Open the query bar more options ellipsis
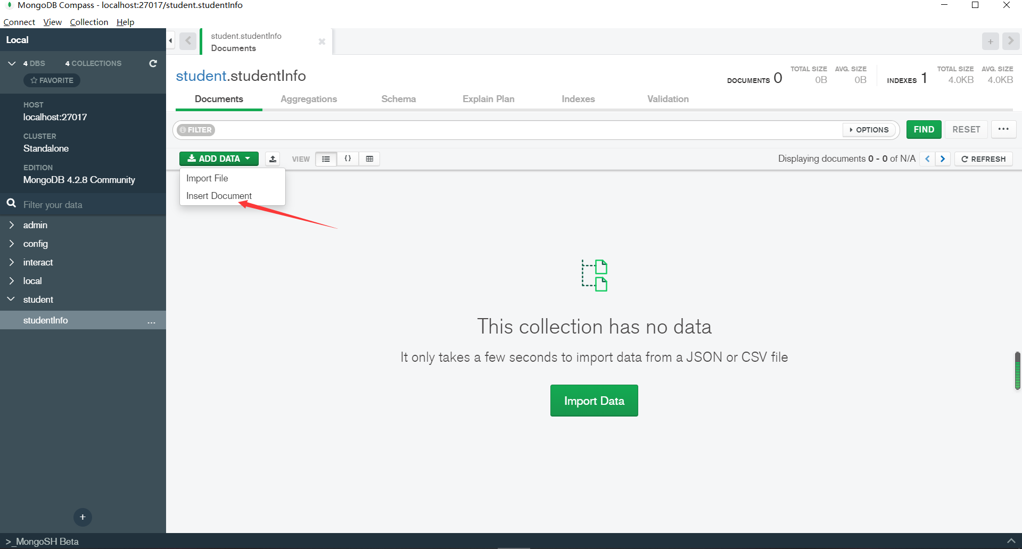Image resolution: width=1022 pixels, height=549 pixels. pos(1003,129)
